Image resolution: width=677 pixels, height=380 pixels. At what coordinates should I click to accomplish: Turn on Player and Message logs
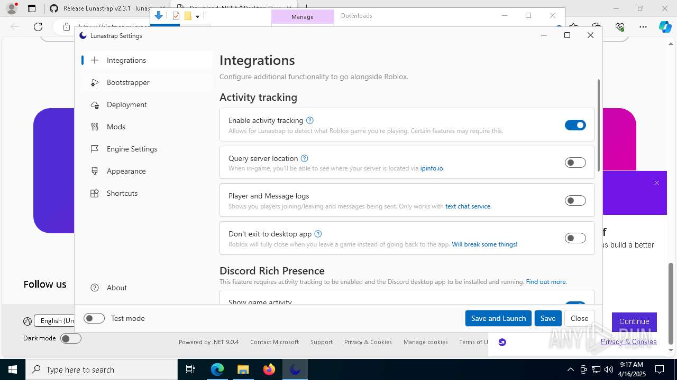tap(575, 201)
